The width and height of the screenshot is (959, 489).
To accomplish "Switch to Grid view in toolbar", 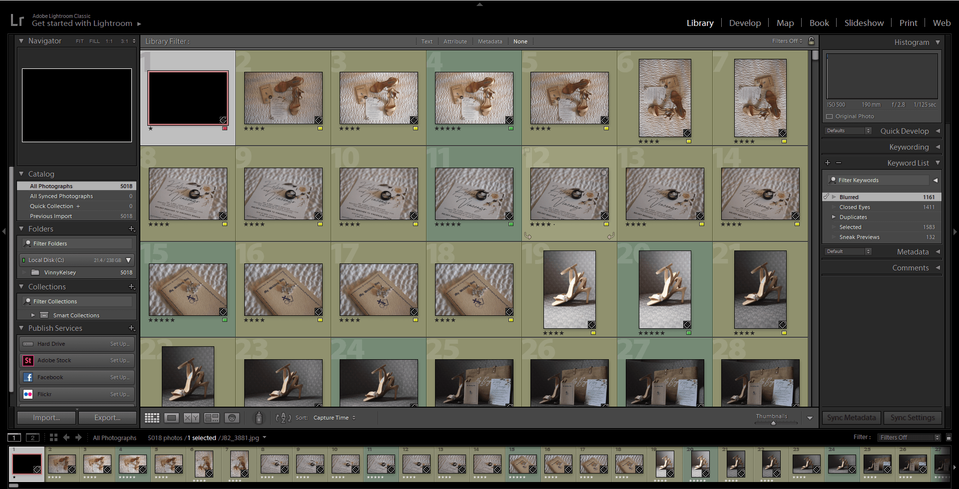I will click(152, 418).
